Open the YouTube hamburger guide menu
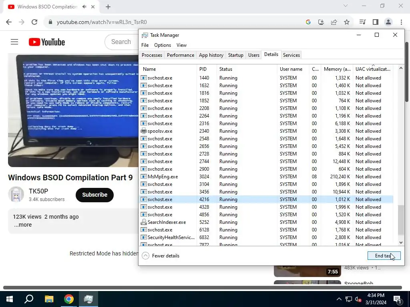 pos(14,42)
